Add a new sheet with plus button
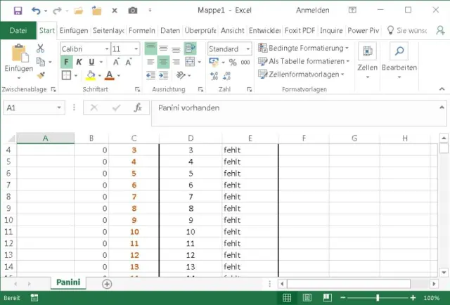450x305 pixels. pyautogui.click(x=107, y=284)
